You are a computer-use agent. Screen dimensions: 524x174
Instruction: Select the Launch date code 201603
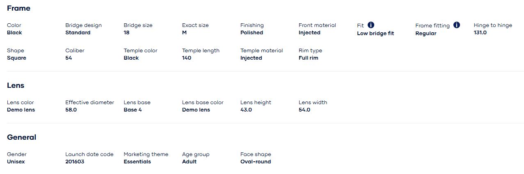[x=75, y=162]
